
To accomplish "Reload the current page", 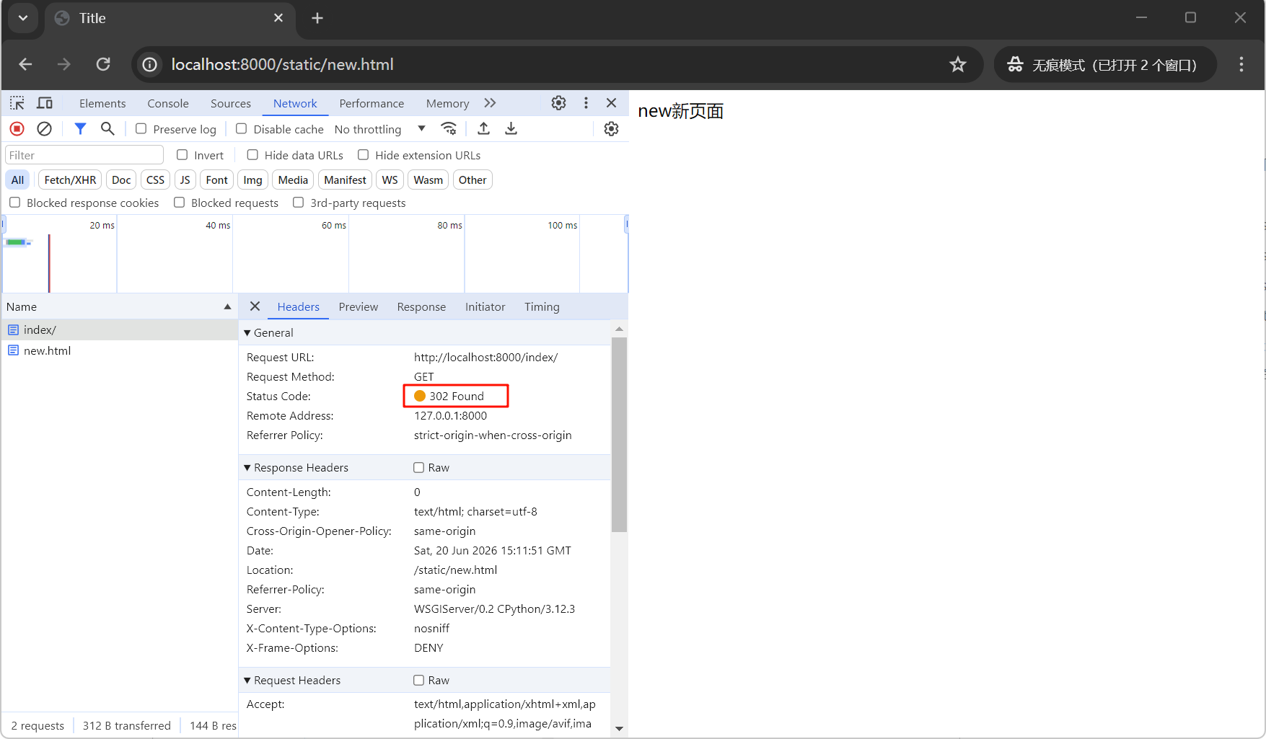I will click(103, 64).
